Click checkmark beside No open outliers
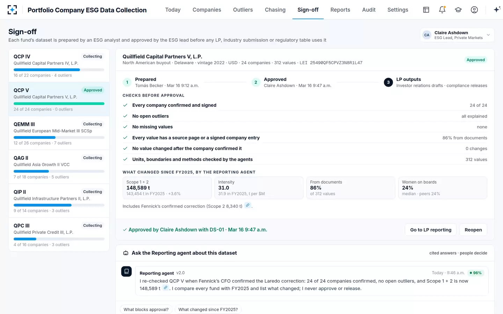The height and width of the screenshot is (314, 503). tap(125, 116)
